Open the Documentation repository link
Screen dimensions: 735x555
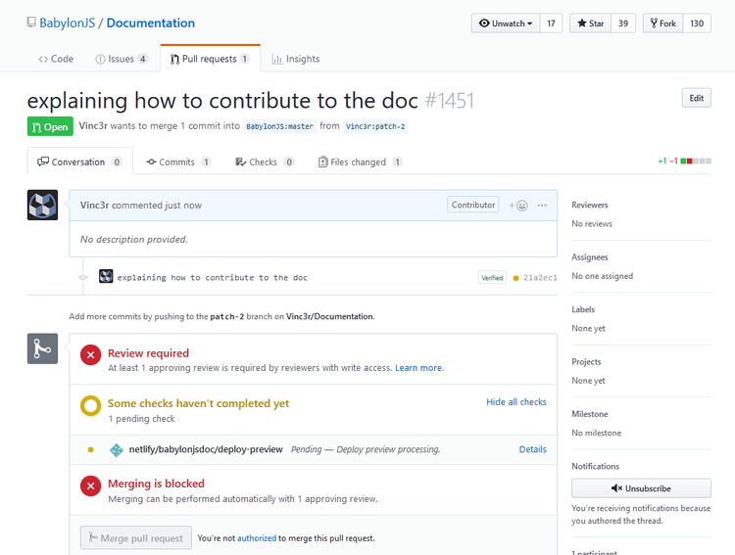[x=151, y=23]
